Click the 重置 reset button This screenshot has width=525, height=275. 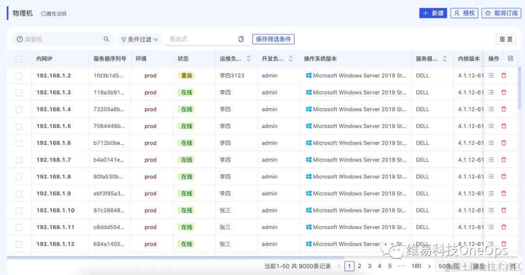506,39
